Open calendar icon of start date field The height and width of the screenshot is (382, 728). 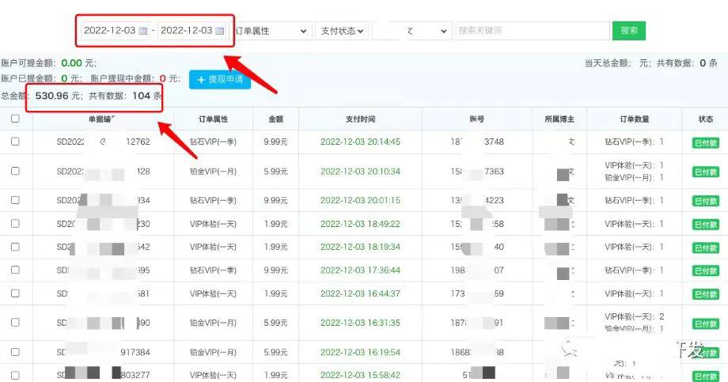(x=143, y=31)
